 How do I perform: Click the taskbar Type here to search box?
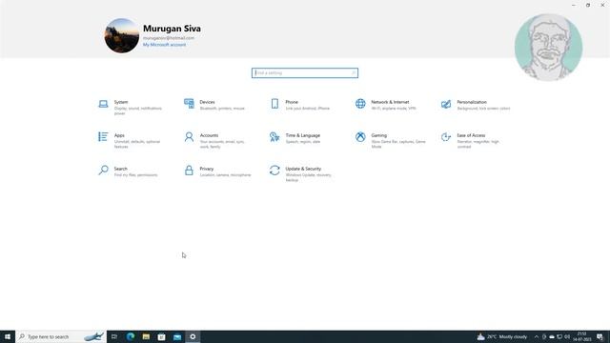[61, 336]
